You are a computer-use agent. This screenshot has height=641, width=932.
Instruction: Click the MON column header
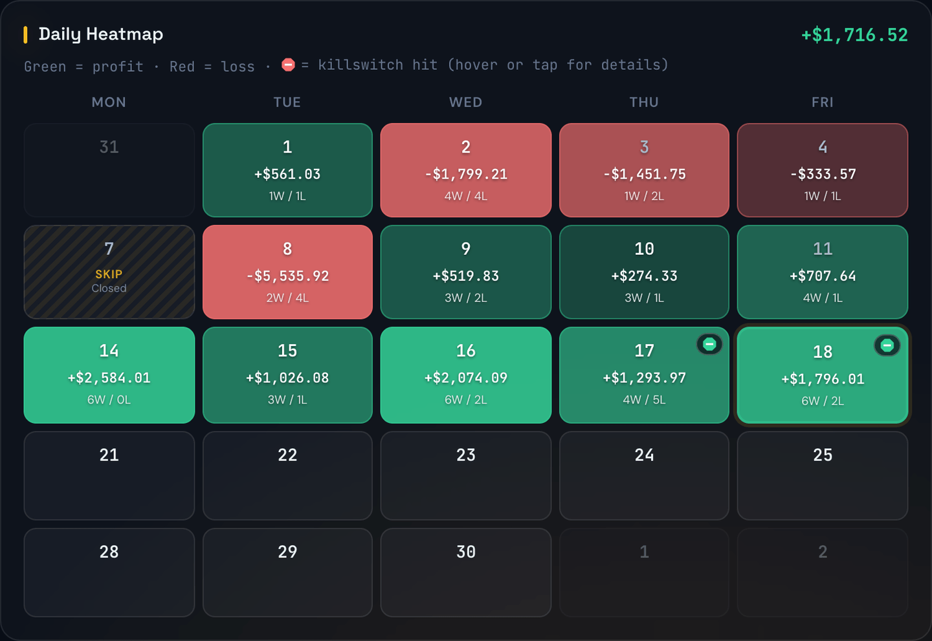tap(109, 102)
